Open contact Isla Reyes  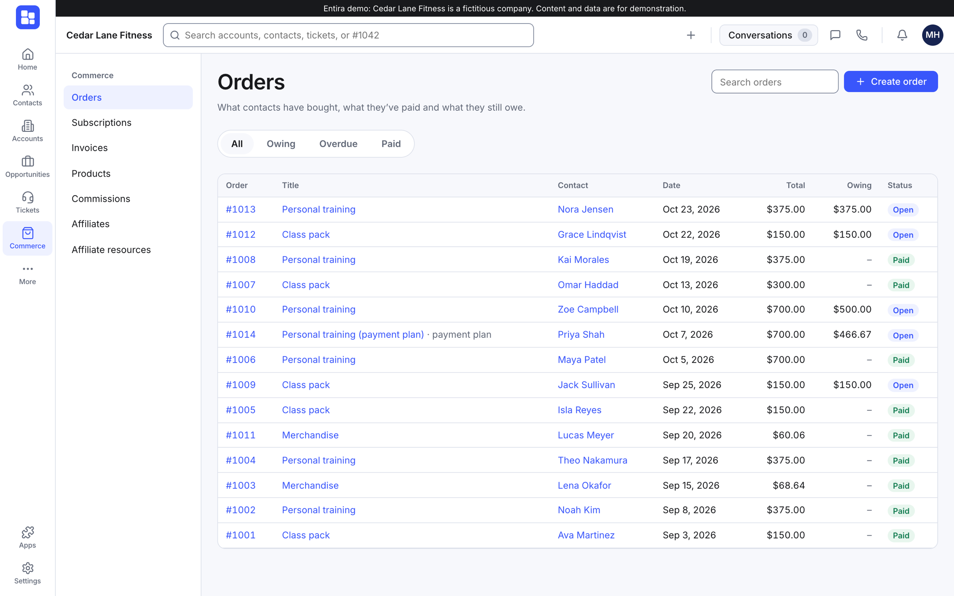tap(579, 410)
